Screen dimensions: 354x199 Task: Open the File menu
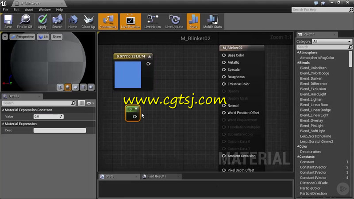5,10
